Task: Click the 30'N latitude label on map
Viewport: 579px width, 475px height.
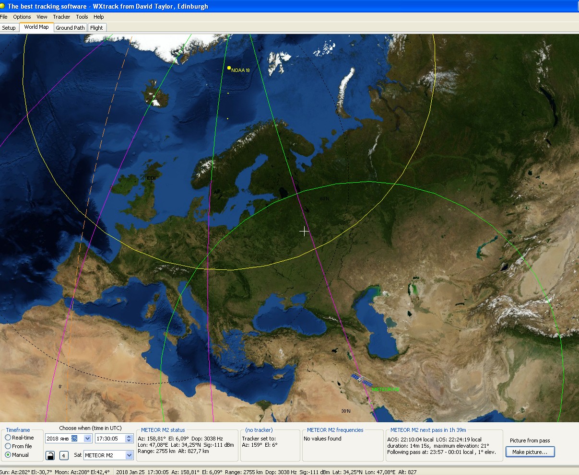Action: click(x=346, y=411)
